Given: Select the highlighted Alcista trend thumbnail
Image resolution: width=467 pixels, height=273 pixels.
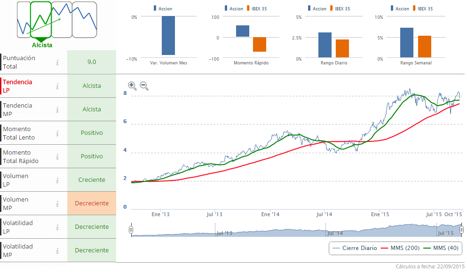Looking at the screenshot, I should tap(41, 20).
